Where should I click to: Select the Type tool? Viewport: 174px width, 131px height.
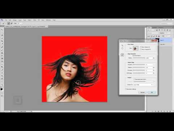pyautogui.click(x=2, y=73)
